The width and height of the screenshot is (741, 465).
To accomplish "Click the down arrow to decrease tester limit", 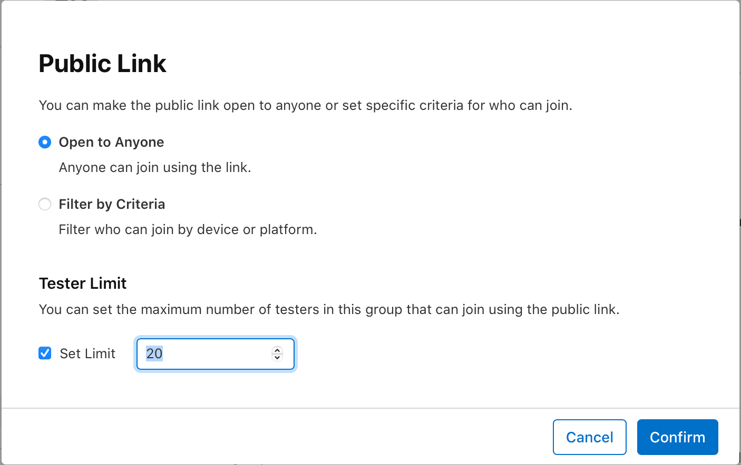I will pyautogui.click(x=277, y=358).
